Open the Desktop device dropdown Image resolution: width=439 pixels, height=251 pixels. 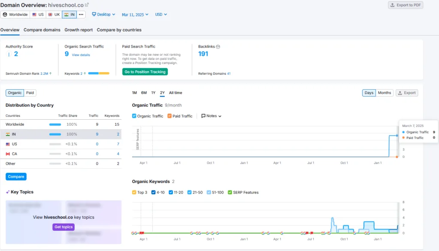point(104,15)
